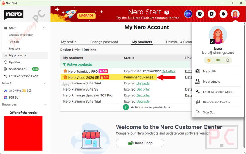This screenshot has height=154, width=246.
Task: Collapse the Nero AI section chevron
Action: click(x=45, y=83)
